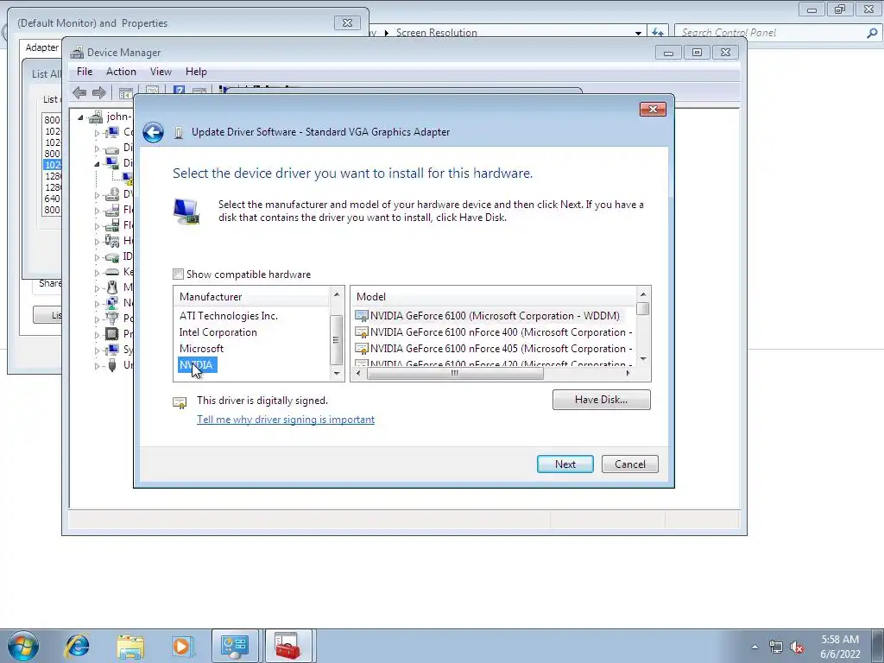Image resolution: width=884 pixels, height=663 pixels.
Task: Select the Adapter tab in Properties window
Action: tap(41, 47)
